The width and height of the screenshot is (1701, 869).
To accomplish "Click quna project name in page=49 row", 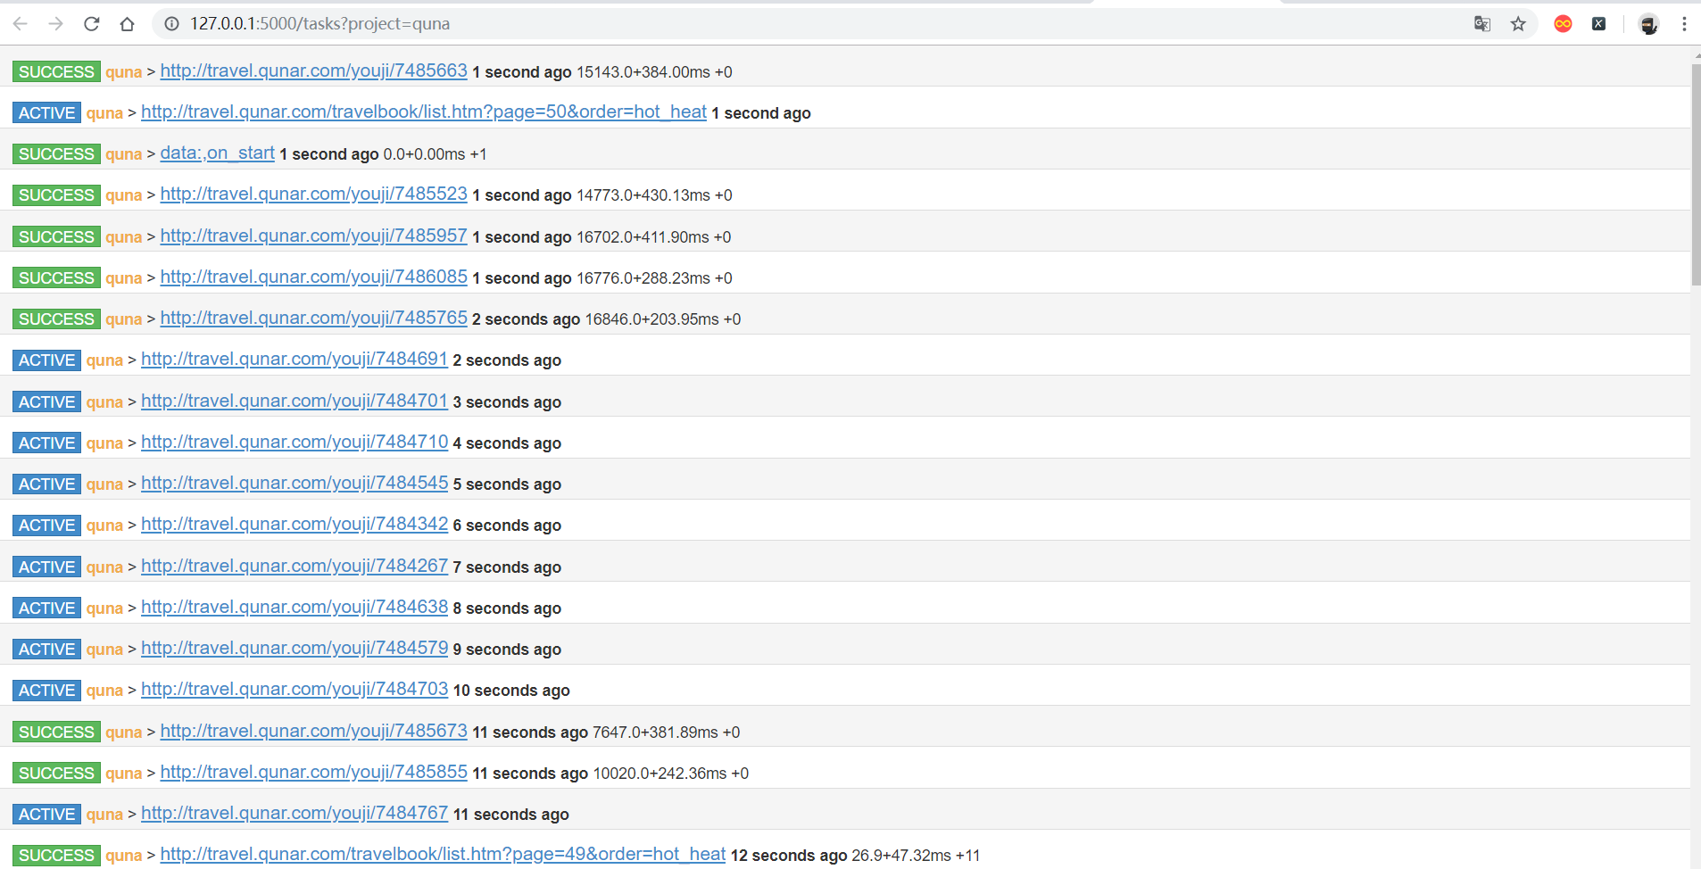I will pyautogui.click(x=123, y=856).
